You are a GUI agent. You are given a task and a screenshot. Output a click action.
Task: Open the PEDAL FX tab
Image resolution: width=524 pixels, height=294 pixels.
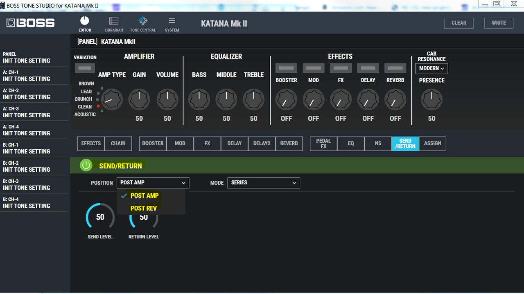tap(323, 144)
